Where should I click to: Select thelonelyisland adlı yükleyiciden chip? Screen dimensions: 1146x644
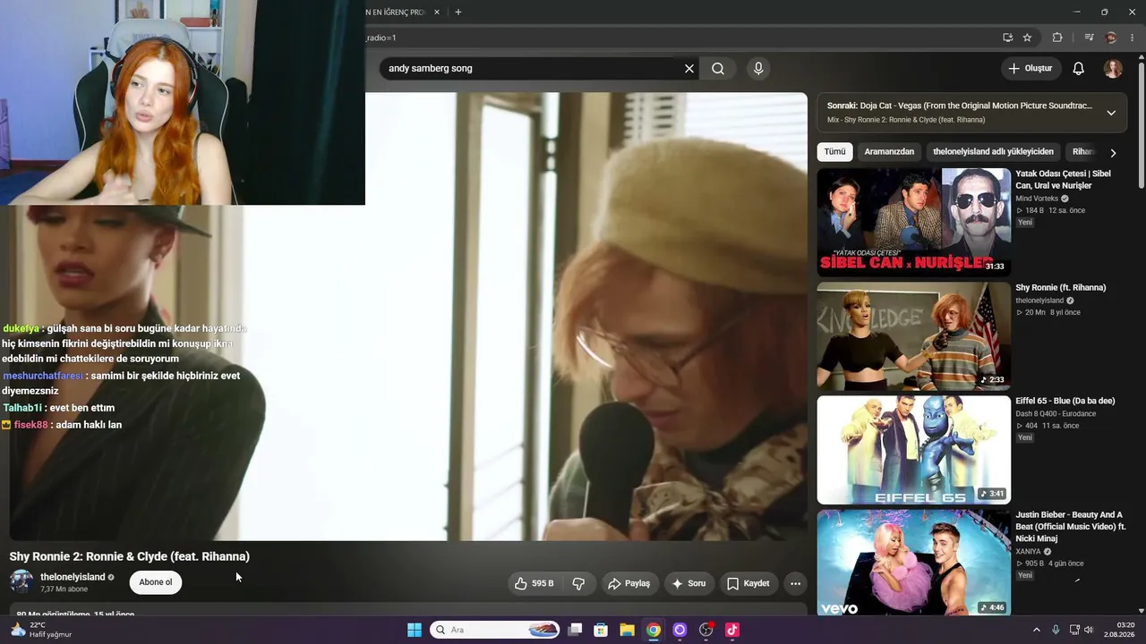click(994, 152)
